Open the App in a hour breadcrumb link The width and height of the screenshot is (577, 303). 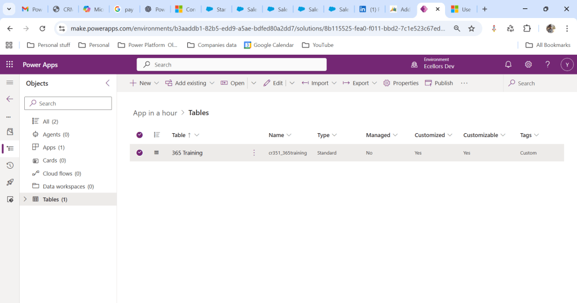tap(155, 113)
